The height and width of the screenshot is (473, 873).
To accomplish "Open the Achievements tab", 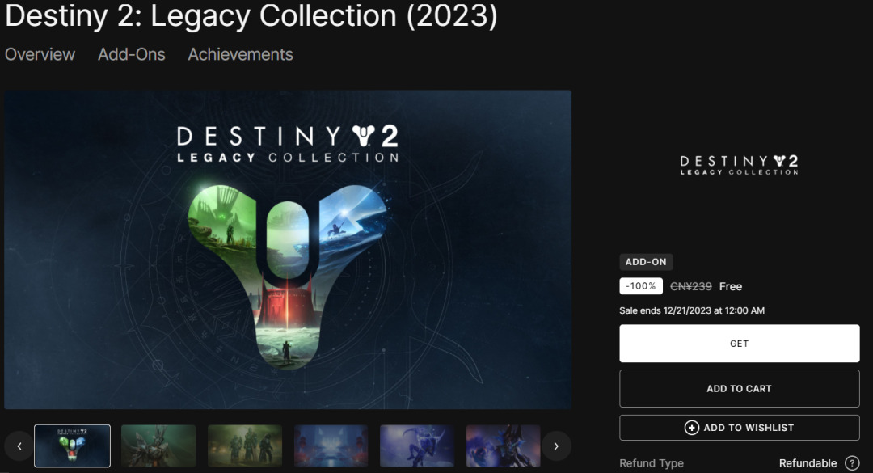I will coord(241,55).
